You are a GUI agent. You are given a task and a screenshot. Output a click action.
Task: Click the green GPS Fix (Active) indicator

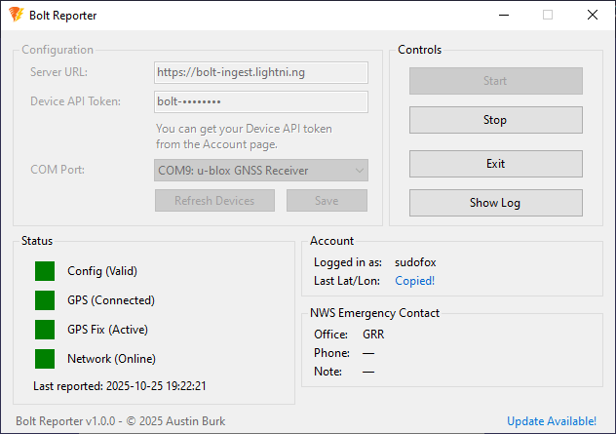click(45, 330)
